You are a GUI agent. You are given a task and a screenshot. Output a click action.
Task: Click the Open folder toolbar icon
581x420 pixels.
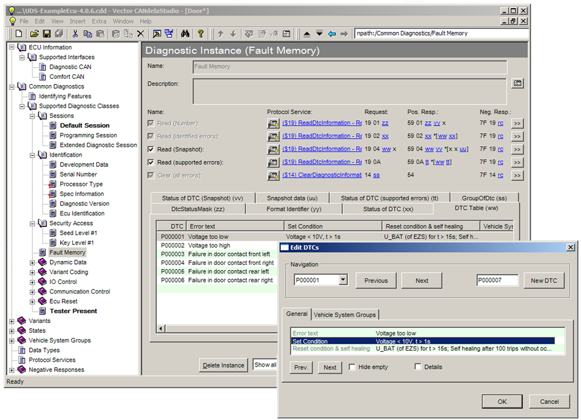point(34,34)
